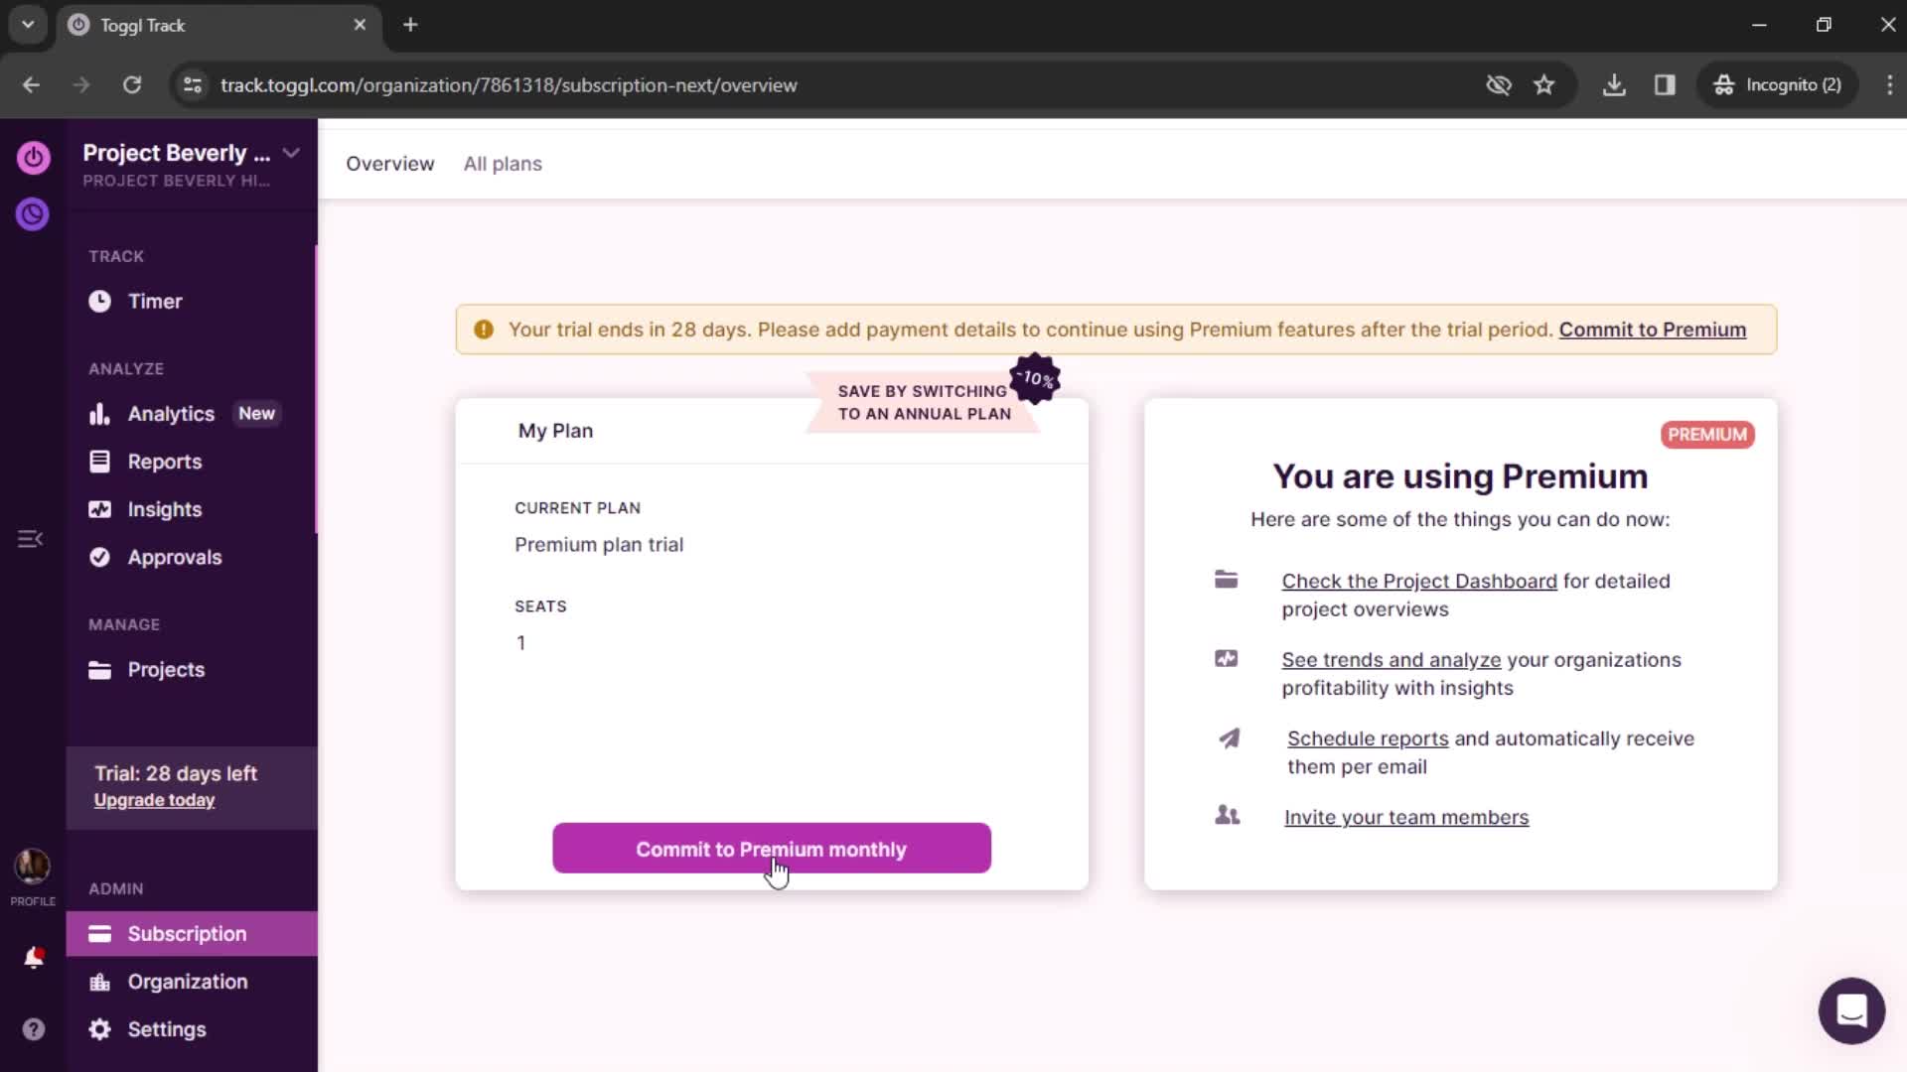Screen dimensions: 1907x1072
Task: Open Analytics section in sidebar
Action: 170,414
